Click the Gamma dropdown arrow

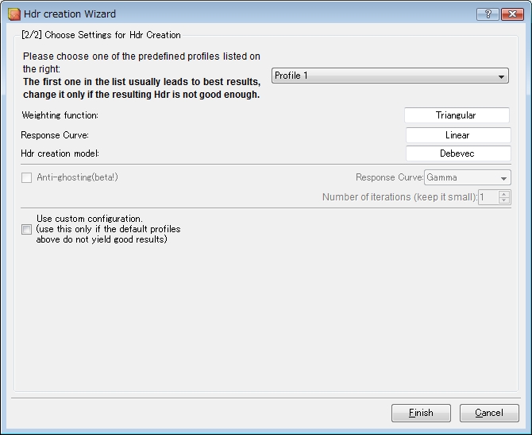tap(503, 178)
